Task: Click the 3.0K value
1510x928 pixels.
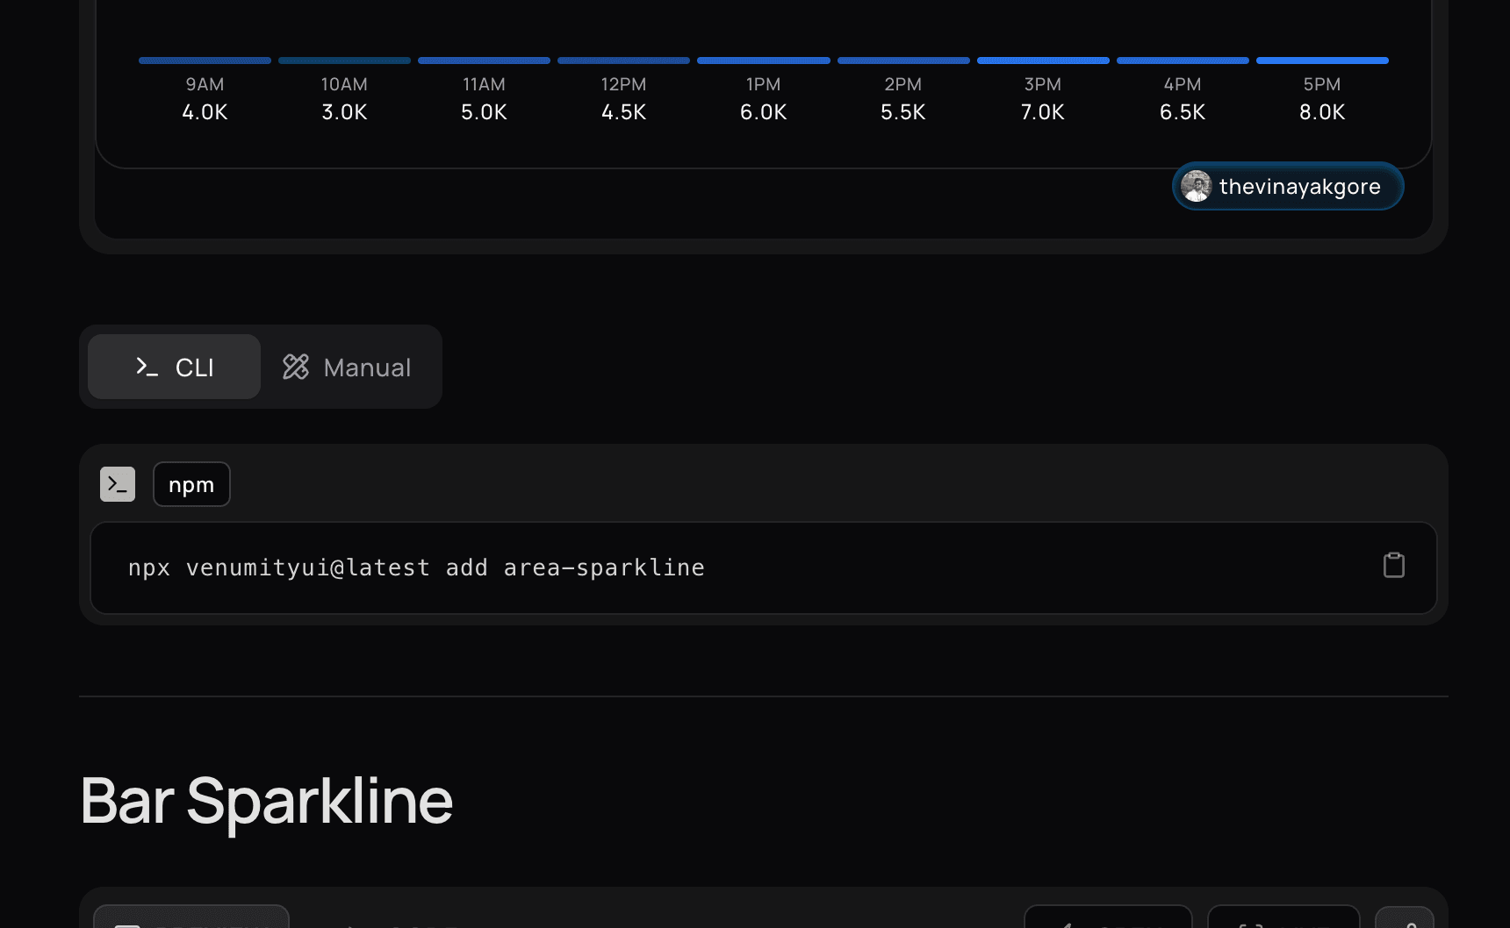Action: pos(344,112)
